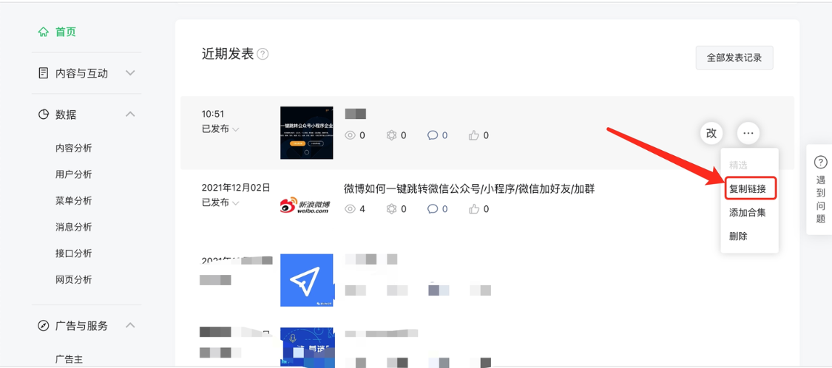Click the thumbs-up icon on 10:51 post

(474, 135)
